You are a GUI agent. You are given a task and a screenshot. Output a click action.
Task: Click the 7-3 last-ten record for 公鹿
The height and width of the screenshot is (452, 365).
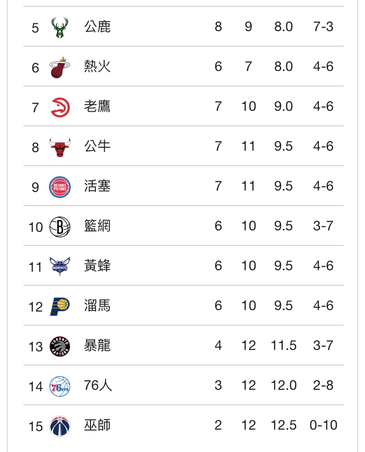(x=323, y=27)
